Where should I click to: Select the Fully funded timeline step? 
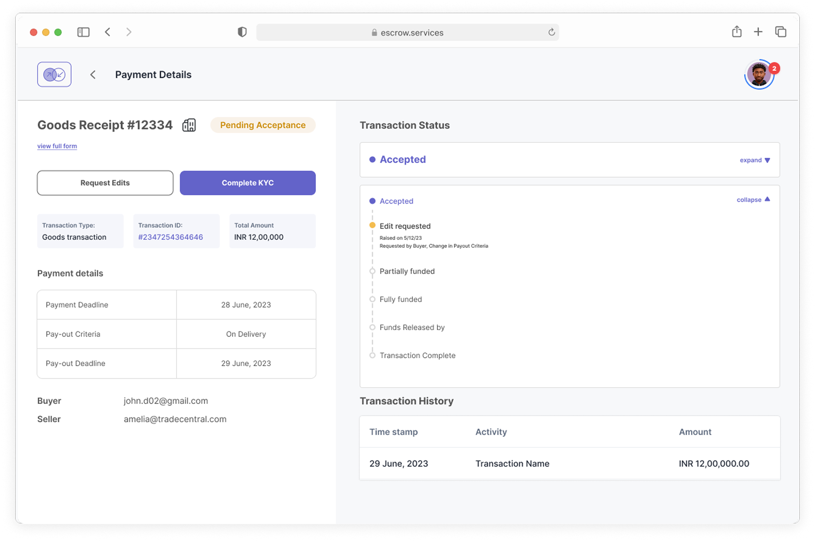(x=400, y=299)
